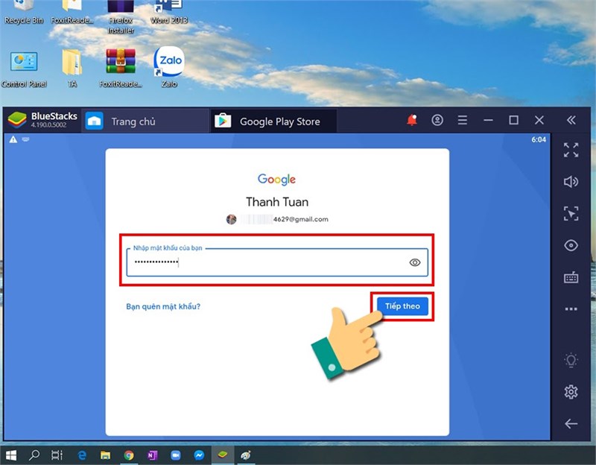The height and width of the screenshot is (465, 596).
Task: Collapse the BlueStacks side toolbar
Action: click(x=571, y=121)
